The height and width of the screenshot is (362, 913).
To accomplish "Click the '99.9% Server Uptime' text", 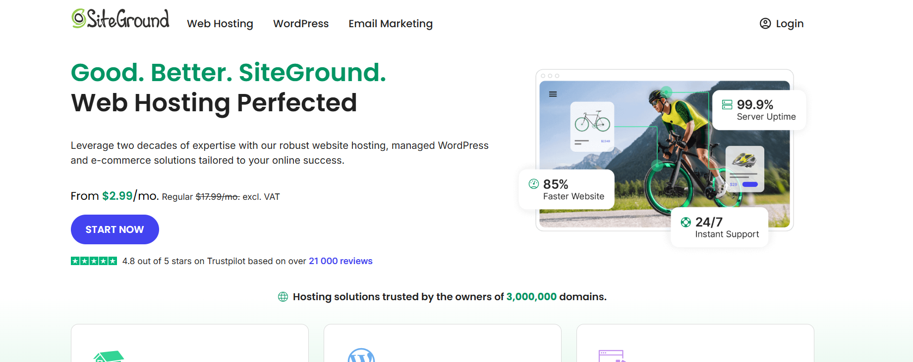I will coord(766,110).
